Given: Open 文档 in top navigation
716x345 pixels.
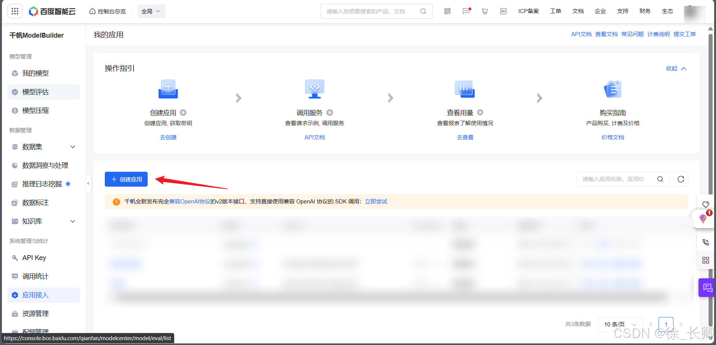Looking at the screenshot, I should 578,11.
